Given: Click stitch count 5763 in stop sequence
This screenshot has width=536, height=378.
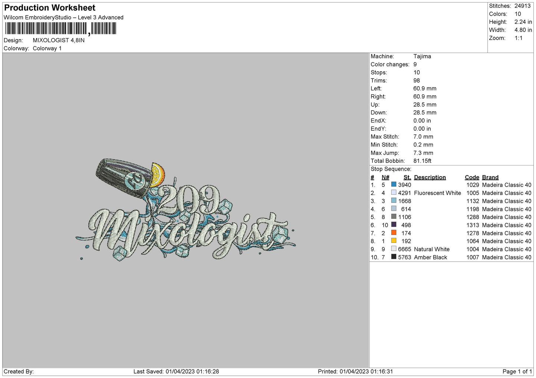Looking at the screenshot, I should coord(404,257).
